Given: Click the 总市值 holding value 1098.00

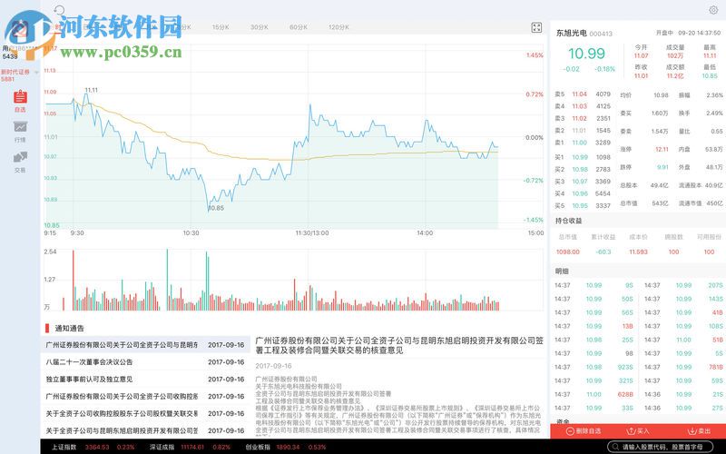Looking at the screenshot, I should [568, 252].
